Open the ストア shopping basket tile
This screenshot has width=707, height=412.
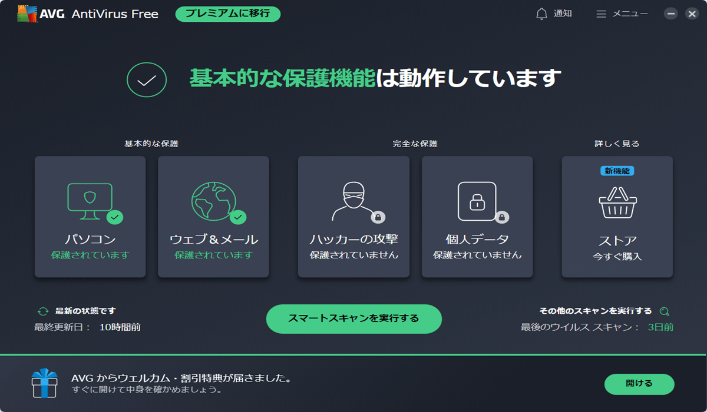[x=617, y=217]
